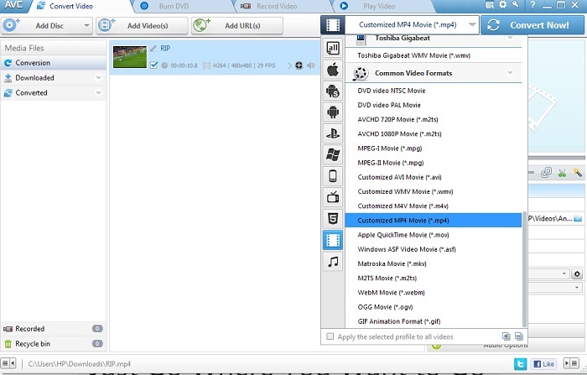587x375 pixels.
Task: Click the subtitle/effects icon in RIP row
Action: 299,65
